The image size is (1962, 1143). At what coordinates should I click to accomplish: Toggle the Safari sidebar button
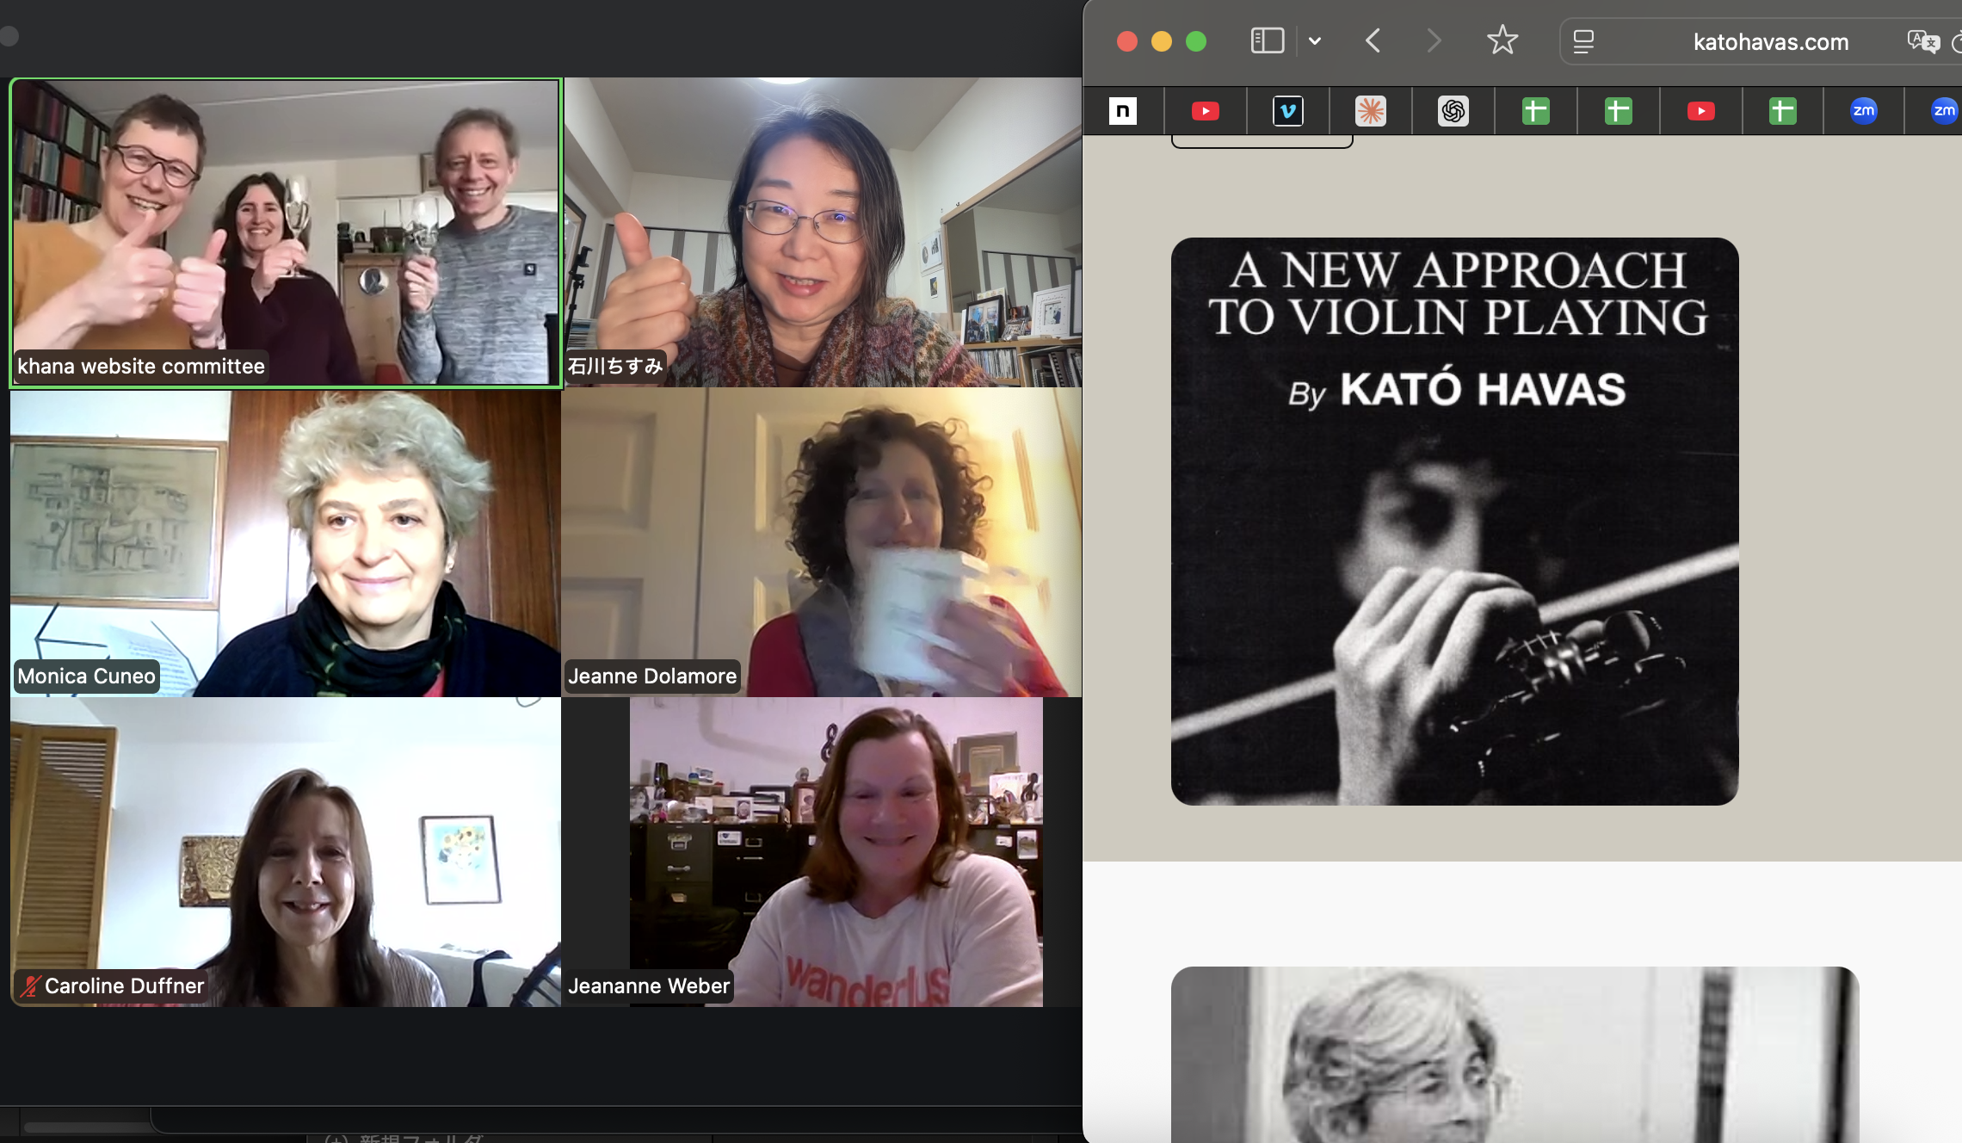coord(1267,40)
